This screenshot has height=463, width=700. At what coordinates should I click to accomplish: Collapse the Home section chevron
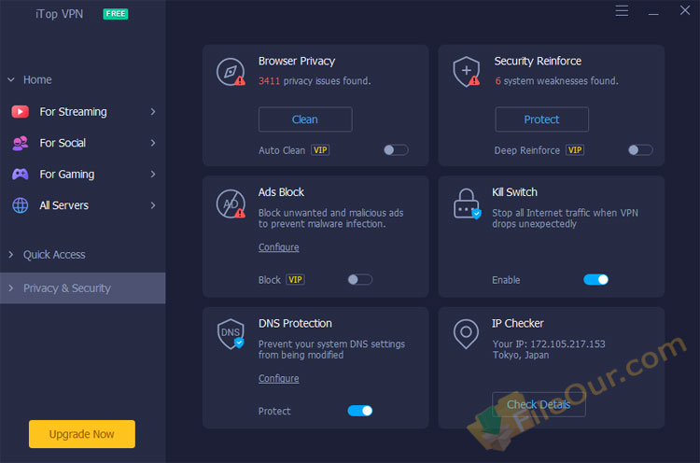[11, 80]
